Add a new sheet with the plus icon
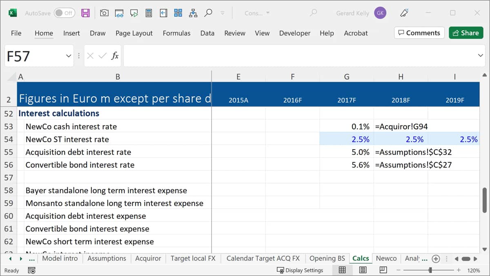 coord(436,258)
